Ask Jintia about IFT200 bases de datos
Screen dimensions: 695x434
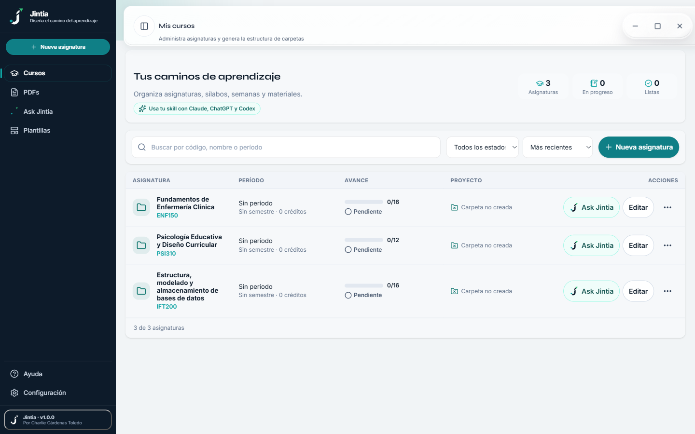point(591,291)
